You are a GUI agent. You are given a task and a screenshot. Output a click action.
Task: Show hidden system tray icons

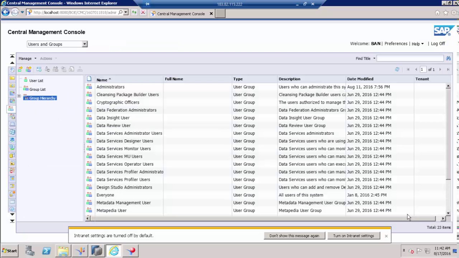click(x=404, y=250)
